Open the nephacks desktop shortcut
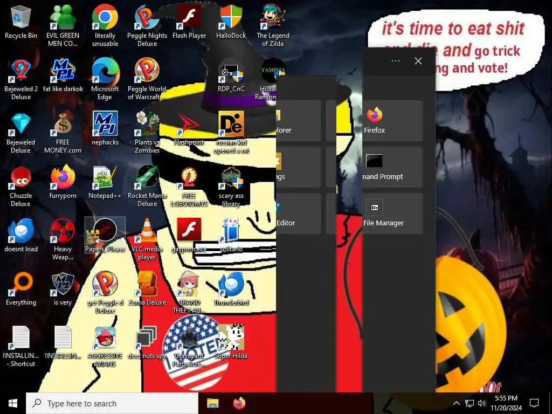552x414 pixels. [x=105, y=128]
